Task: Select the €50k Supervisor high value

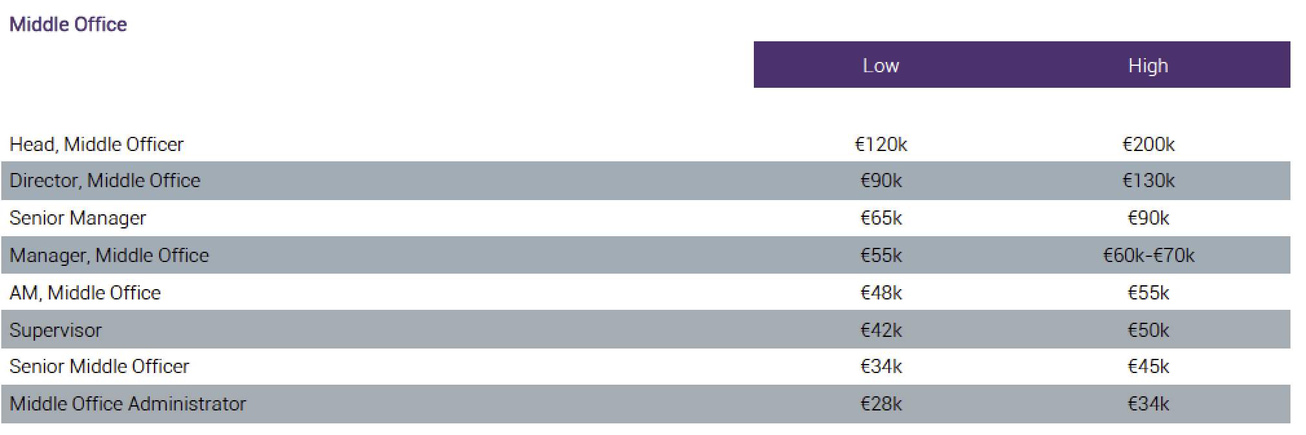Action: point(1148,330)
